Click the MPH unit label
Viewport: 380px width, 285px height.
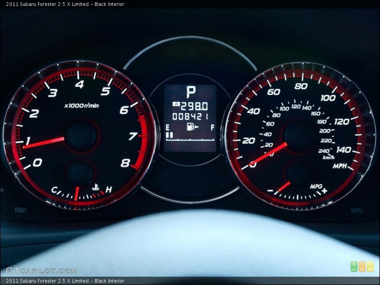[340, 166]
